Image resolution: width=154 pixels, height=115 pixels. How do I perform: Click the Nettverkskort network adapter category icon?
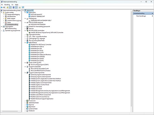coord(27,43)
